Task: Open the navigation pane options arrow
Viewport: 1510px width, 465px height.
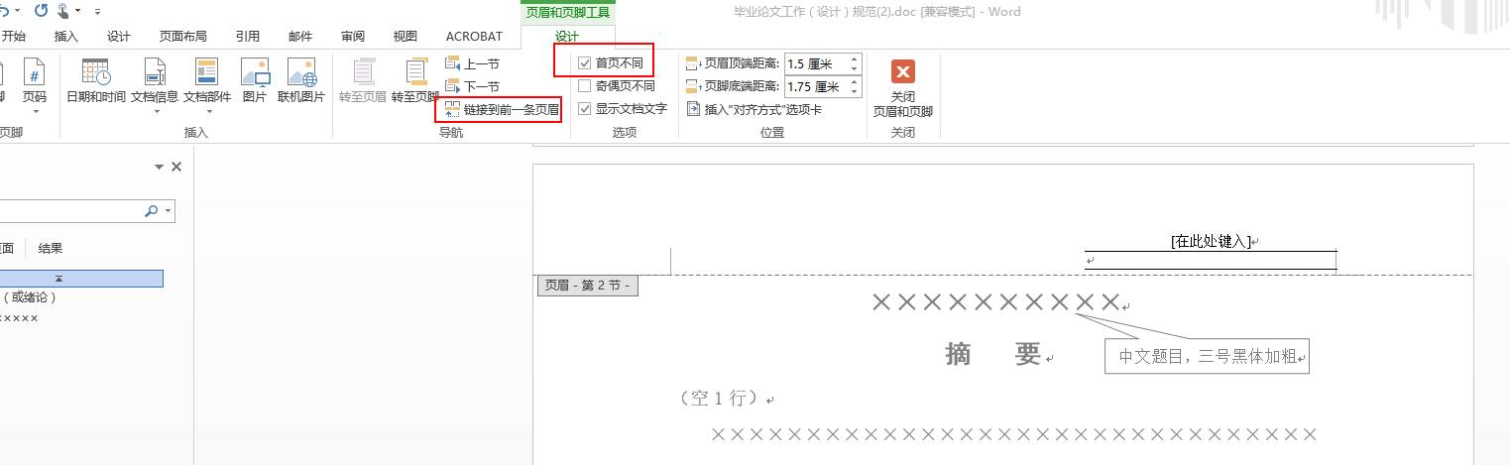Action: 159,167
